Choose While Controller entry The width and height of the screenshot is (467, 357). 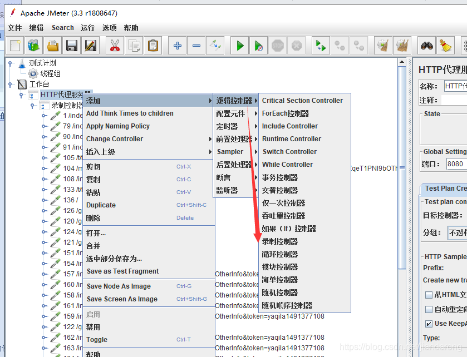click(x=304, y=165)
